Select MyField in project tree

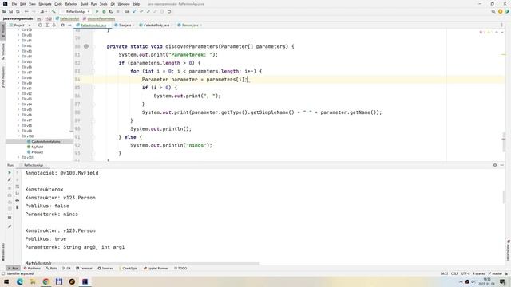[38, 147]
